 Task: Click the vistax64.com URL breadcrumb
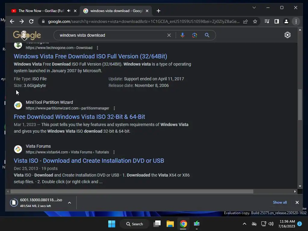(x=67, y=152)
